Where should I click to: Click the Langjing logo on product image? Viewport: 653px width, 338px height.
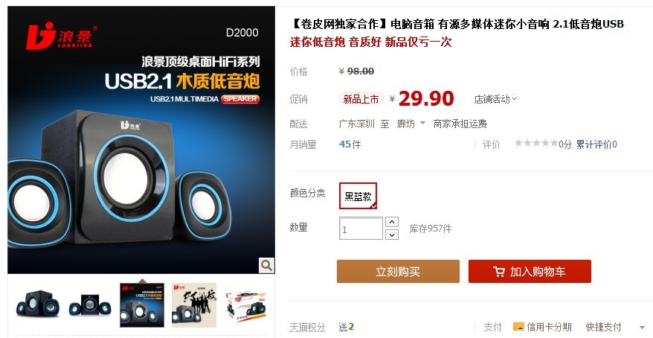[61, 35]
